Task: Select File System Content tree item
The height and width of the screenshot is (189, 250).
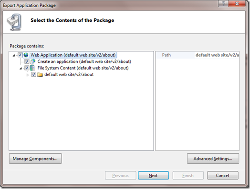Action: click(83, 68)
